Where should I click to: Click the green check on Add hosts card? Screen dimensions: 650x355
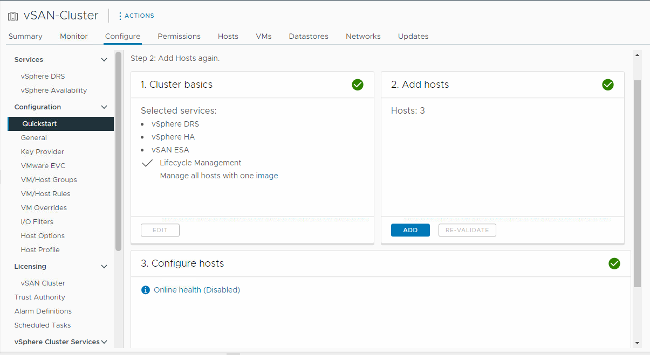pyautogui.click(x=608, y=85)
